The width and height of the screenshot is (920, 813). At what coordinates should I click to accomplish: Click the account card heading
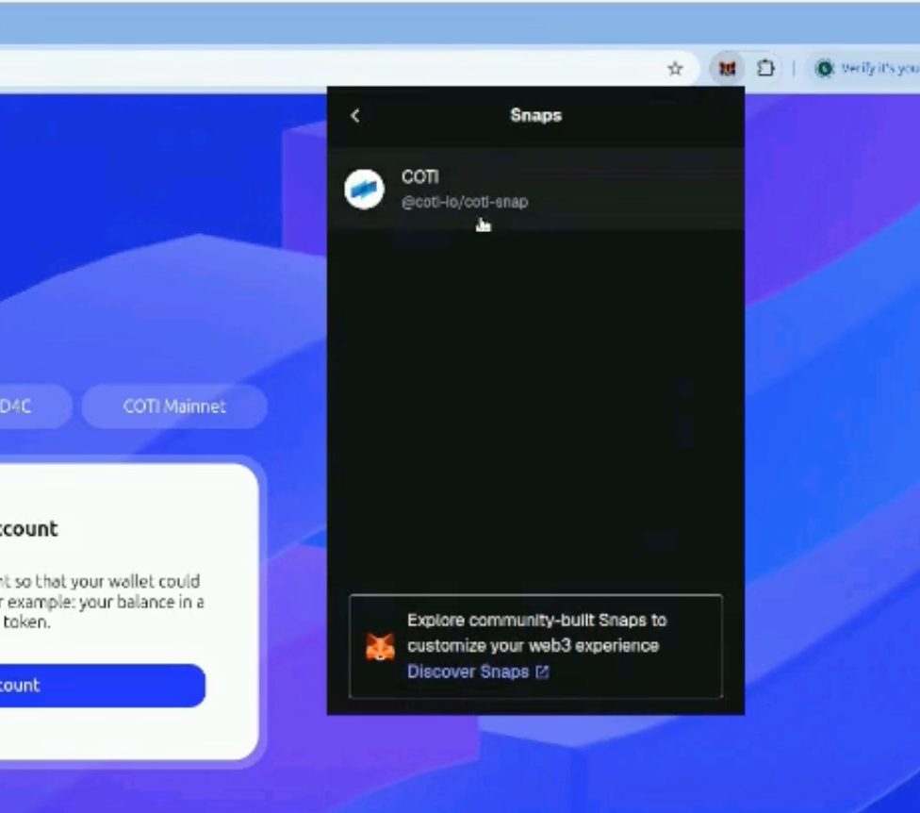point(28,528)
